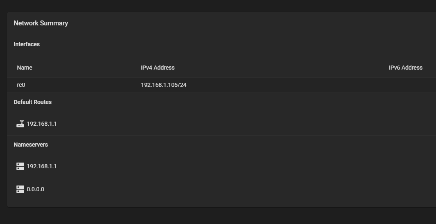
Task: Click the Name column header
Action: click(x=25, y=68)
